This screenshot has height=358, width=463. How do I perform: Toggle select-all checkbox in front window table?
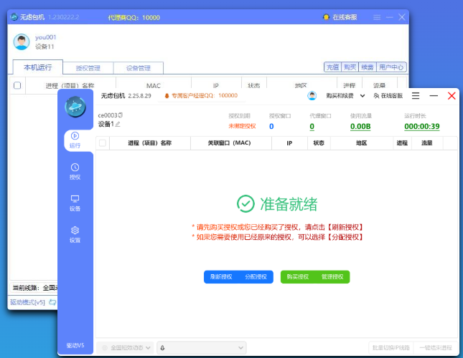coord(103,143)
